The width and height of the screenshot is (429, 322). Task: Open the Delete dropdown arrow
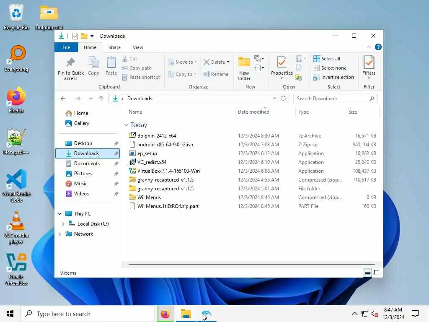pyautogui.click(x=228, y=62)
